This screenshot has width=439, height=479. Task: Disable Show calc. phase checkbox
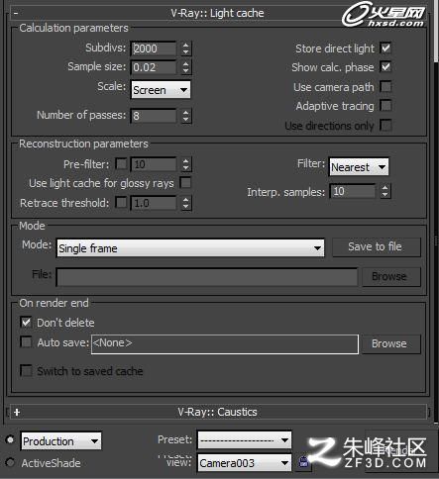(x=385, y=67)
